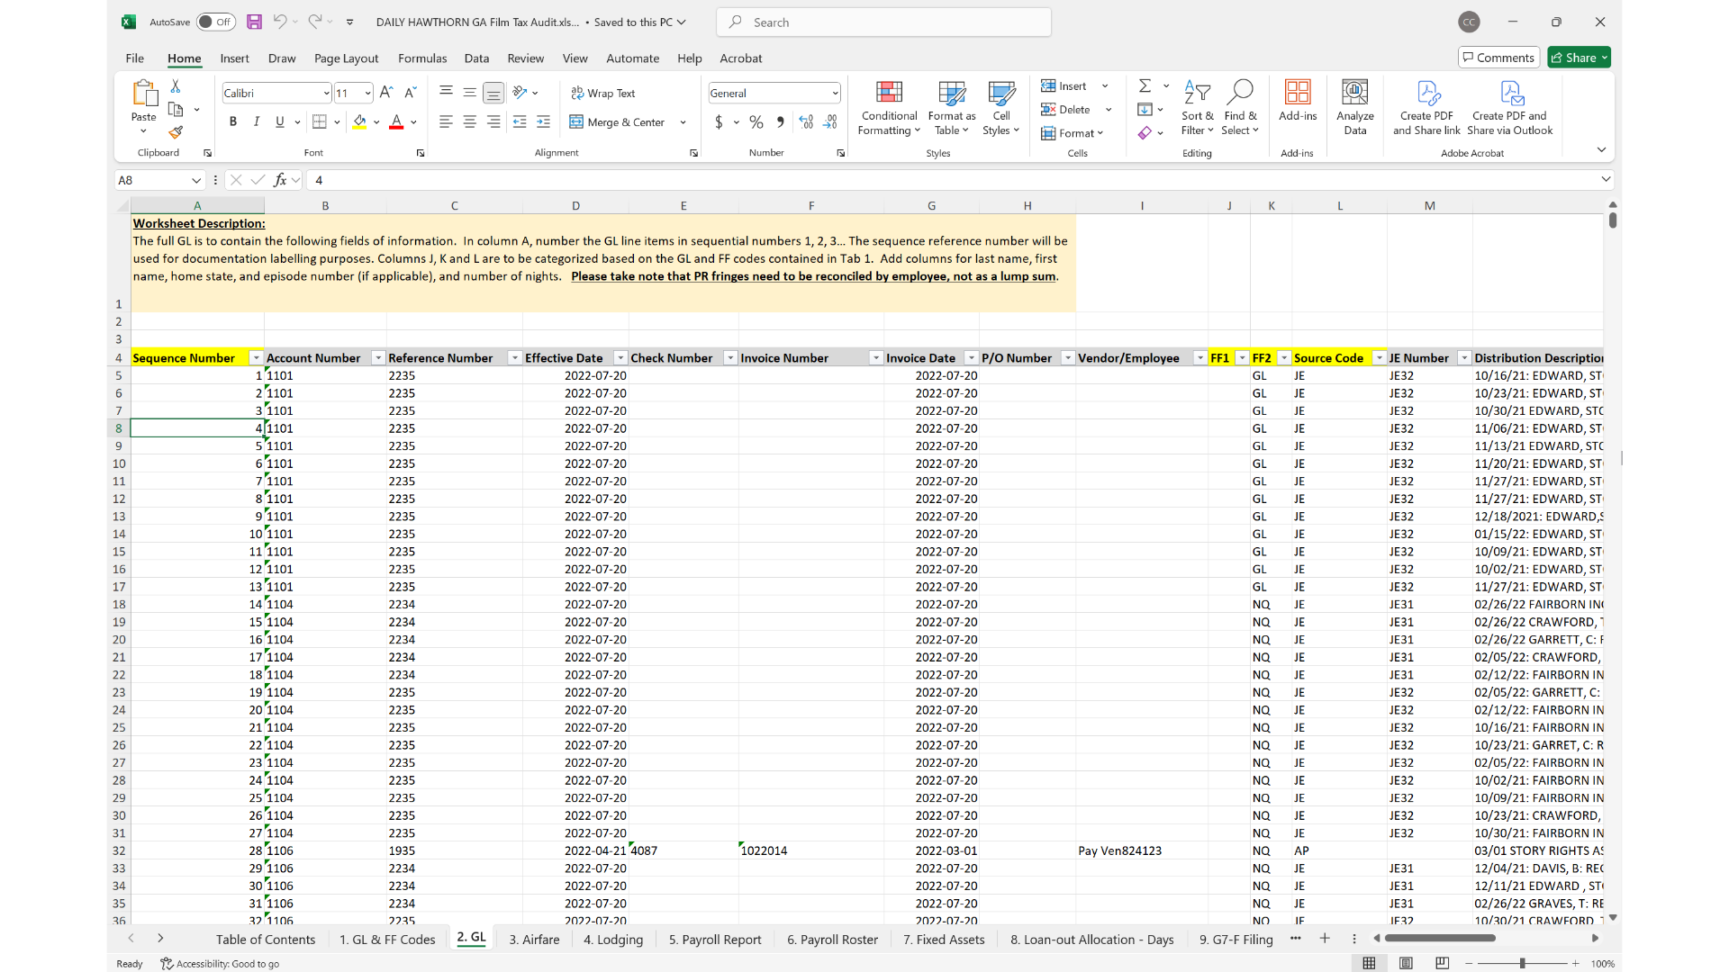Toggle Underline formatting
The height and width of the screenshot is (972, 1729).
tap(280, 121)
